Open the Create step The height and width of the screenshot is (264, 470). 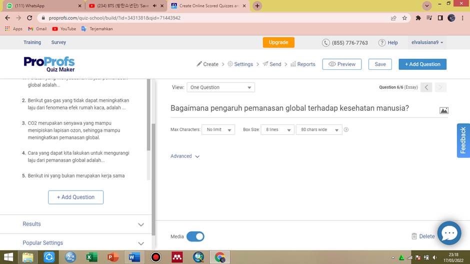click(x=207, y=64)
